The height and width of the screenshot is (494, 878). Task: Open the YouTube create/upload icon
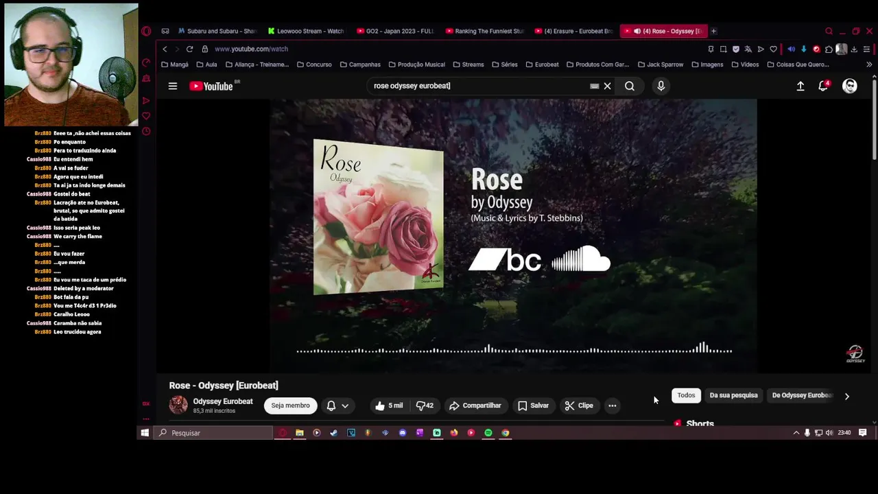pos(800,86)
